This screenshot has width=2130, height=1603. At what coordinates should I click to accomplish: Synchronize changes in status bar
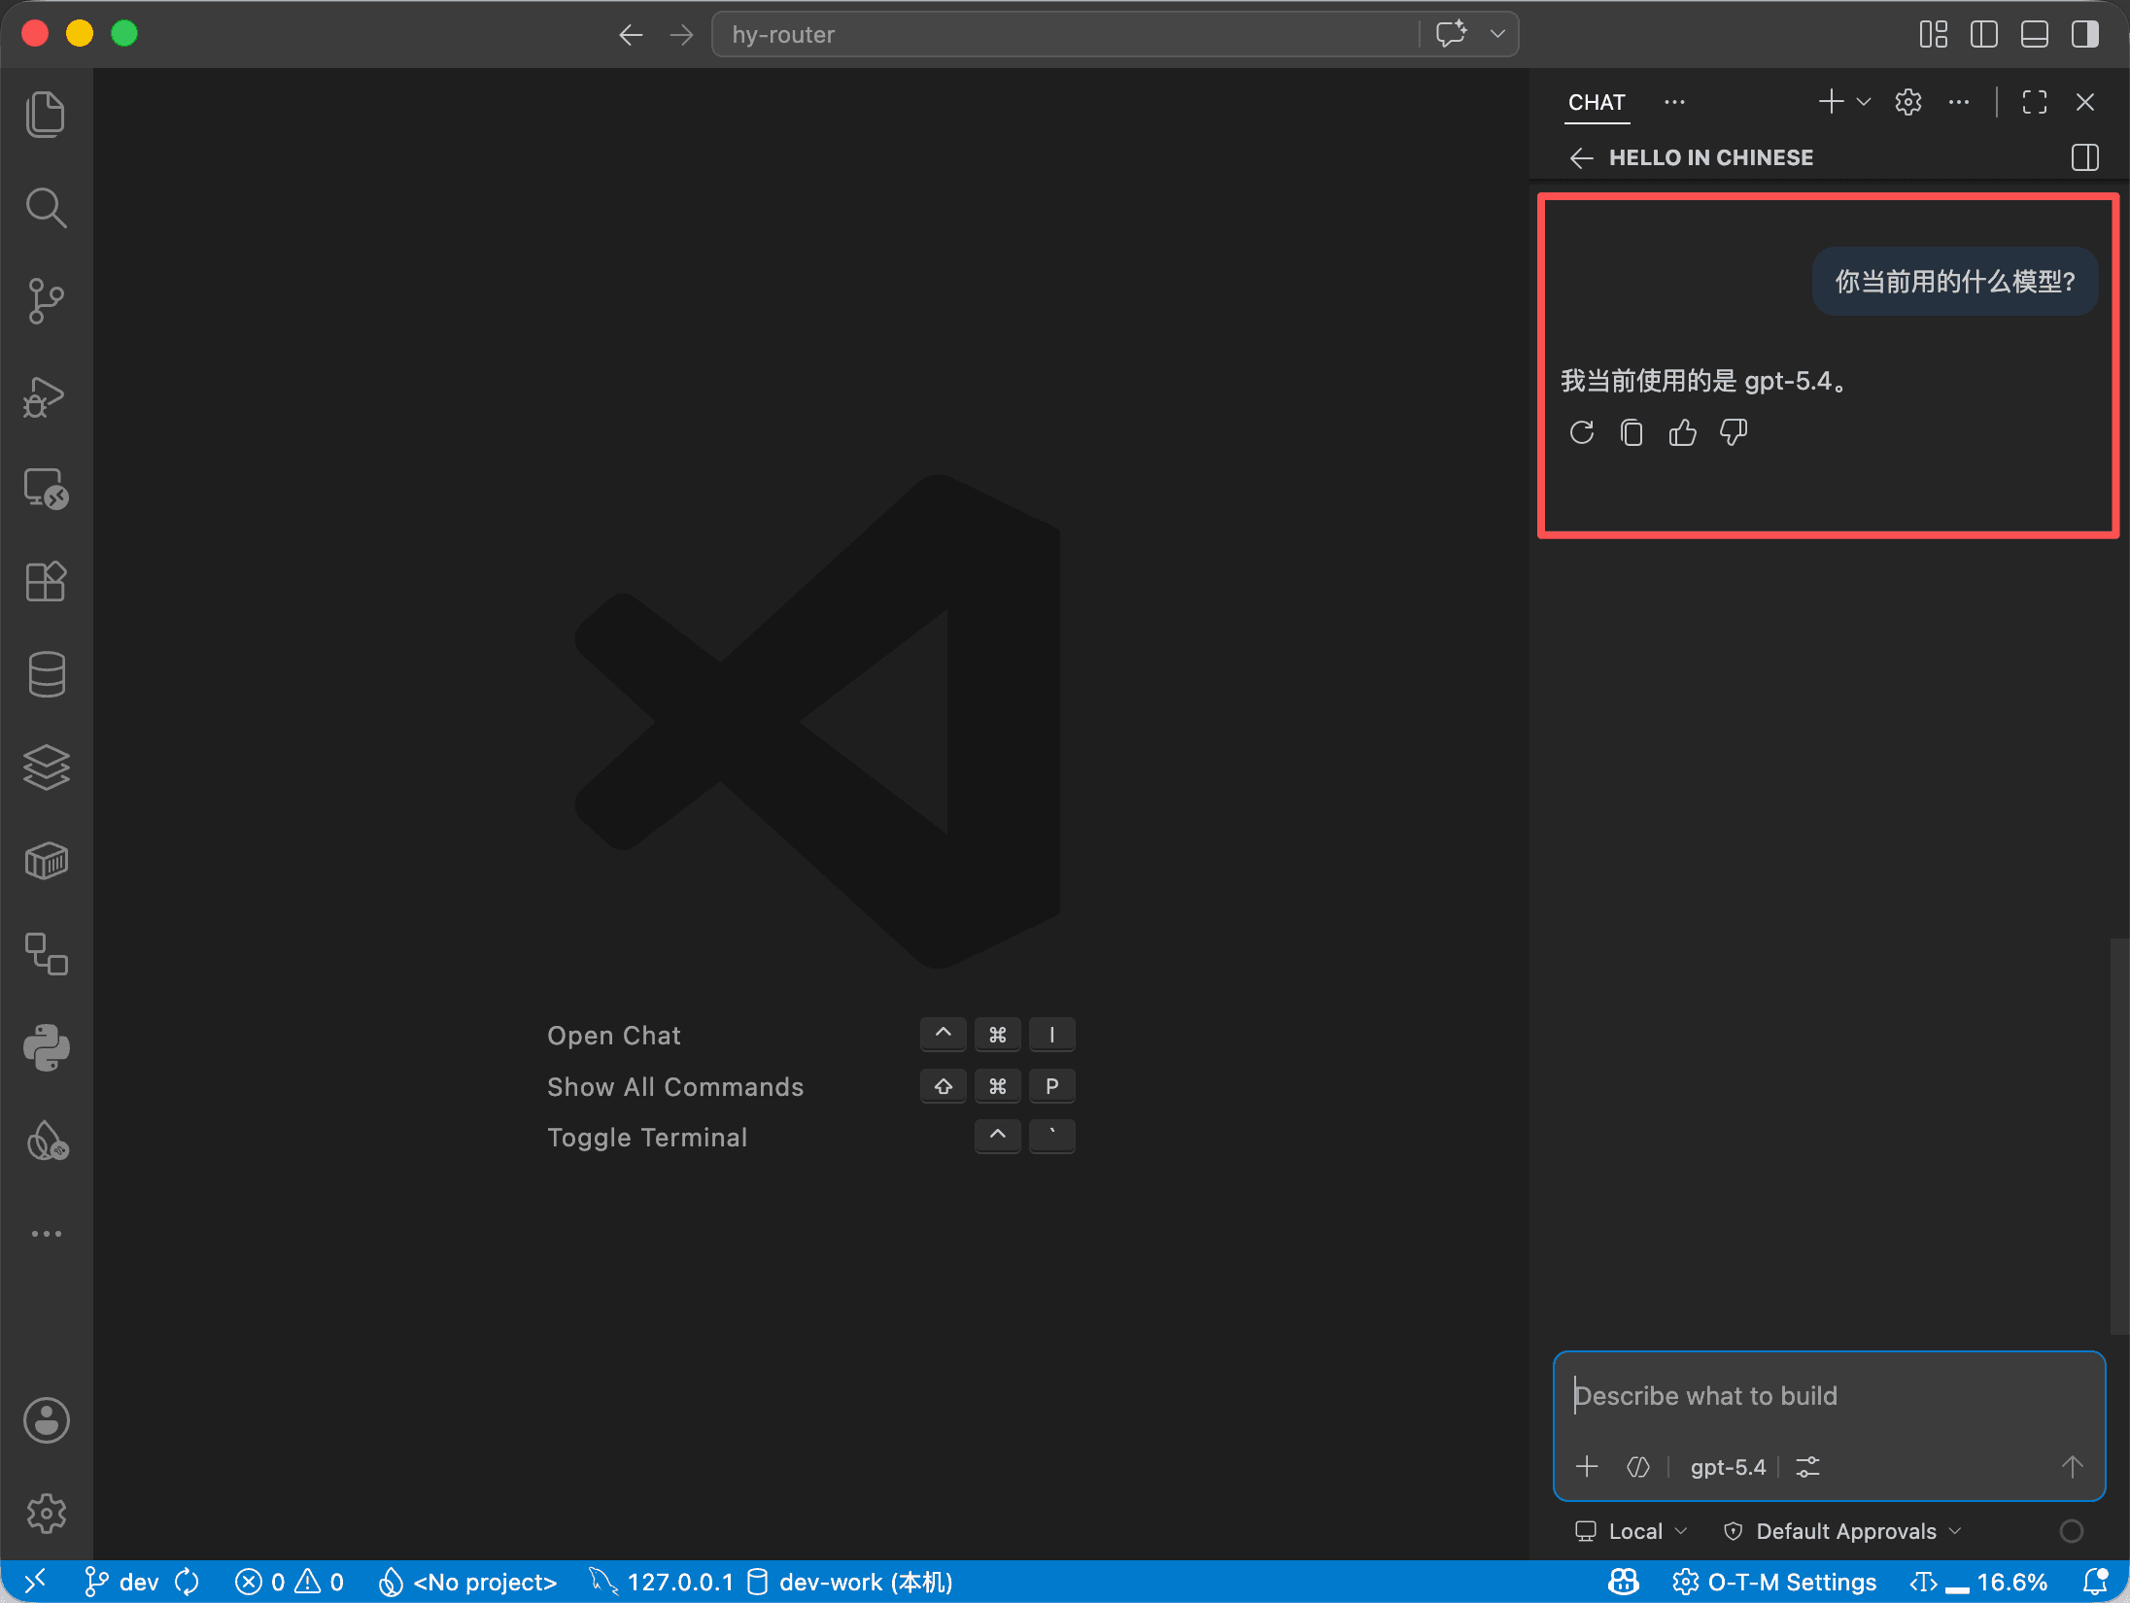(187, 1582)
